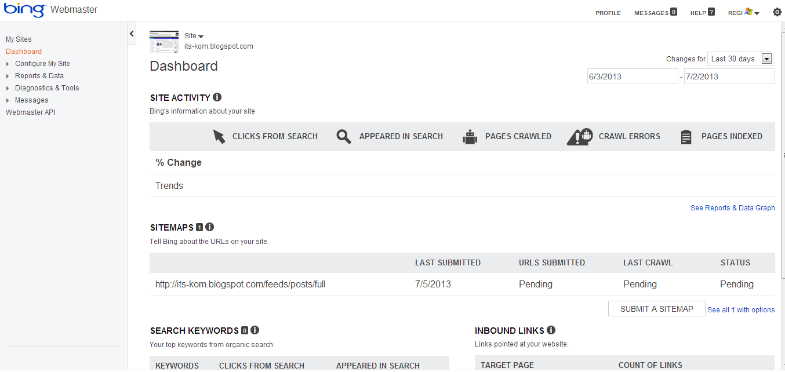The width and height of the screenshot is (785, 372).
Task: Click the Trends row label
Action: pyautogui.click(x=169, y=186)
